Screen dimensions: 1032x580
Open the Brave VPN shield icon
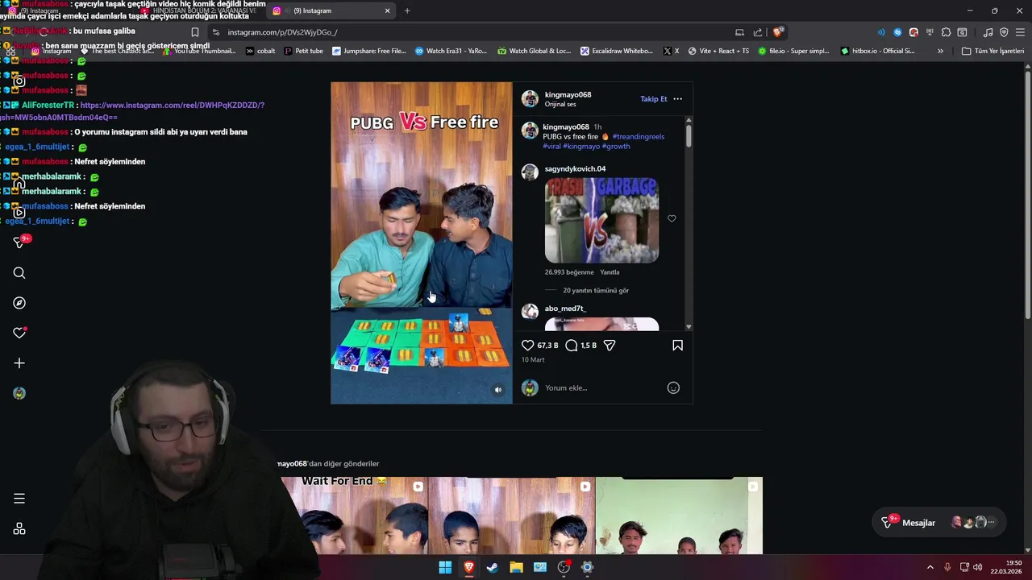coord(1004,32)
